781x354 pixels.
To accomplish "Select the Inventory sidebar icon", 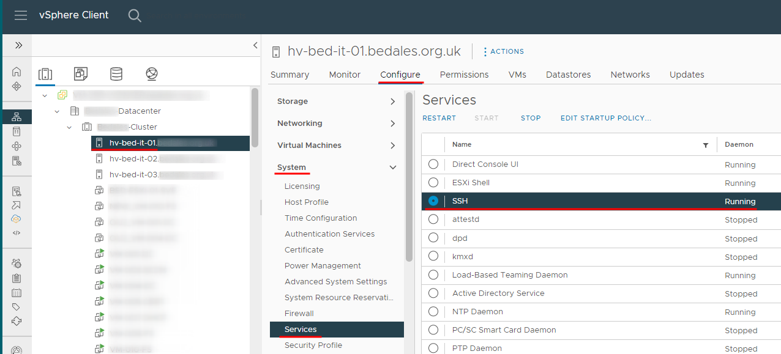I will point(17,117).
